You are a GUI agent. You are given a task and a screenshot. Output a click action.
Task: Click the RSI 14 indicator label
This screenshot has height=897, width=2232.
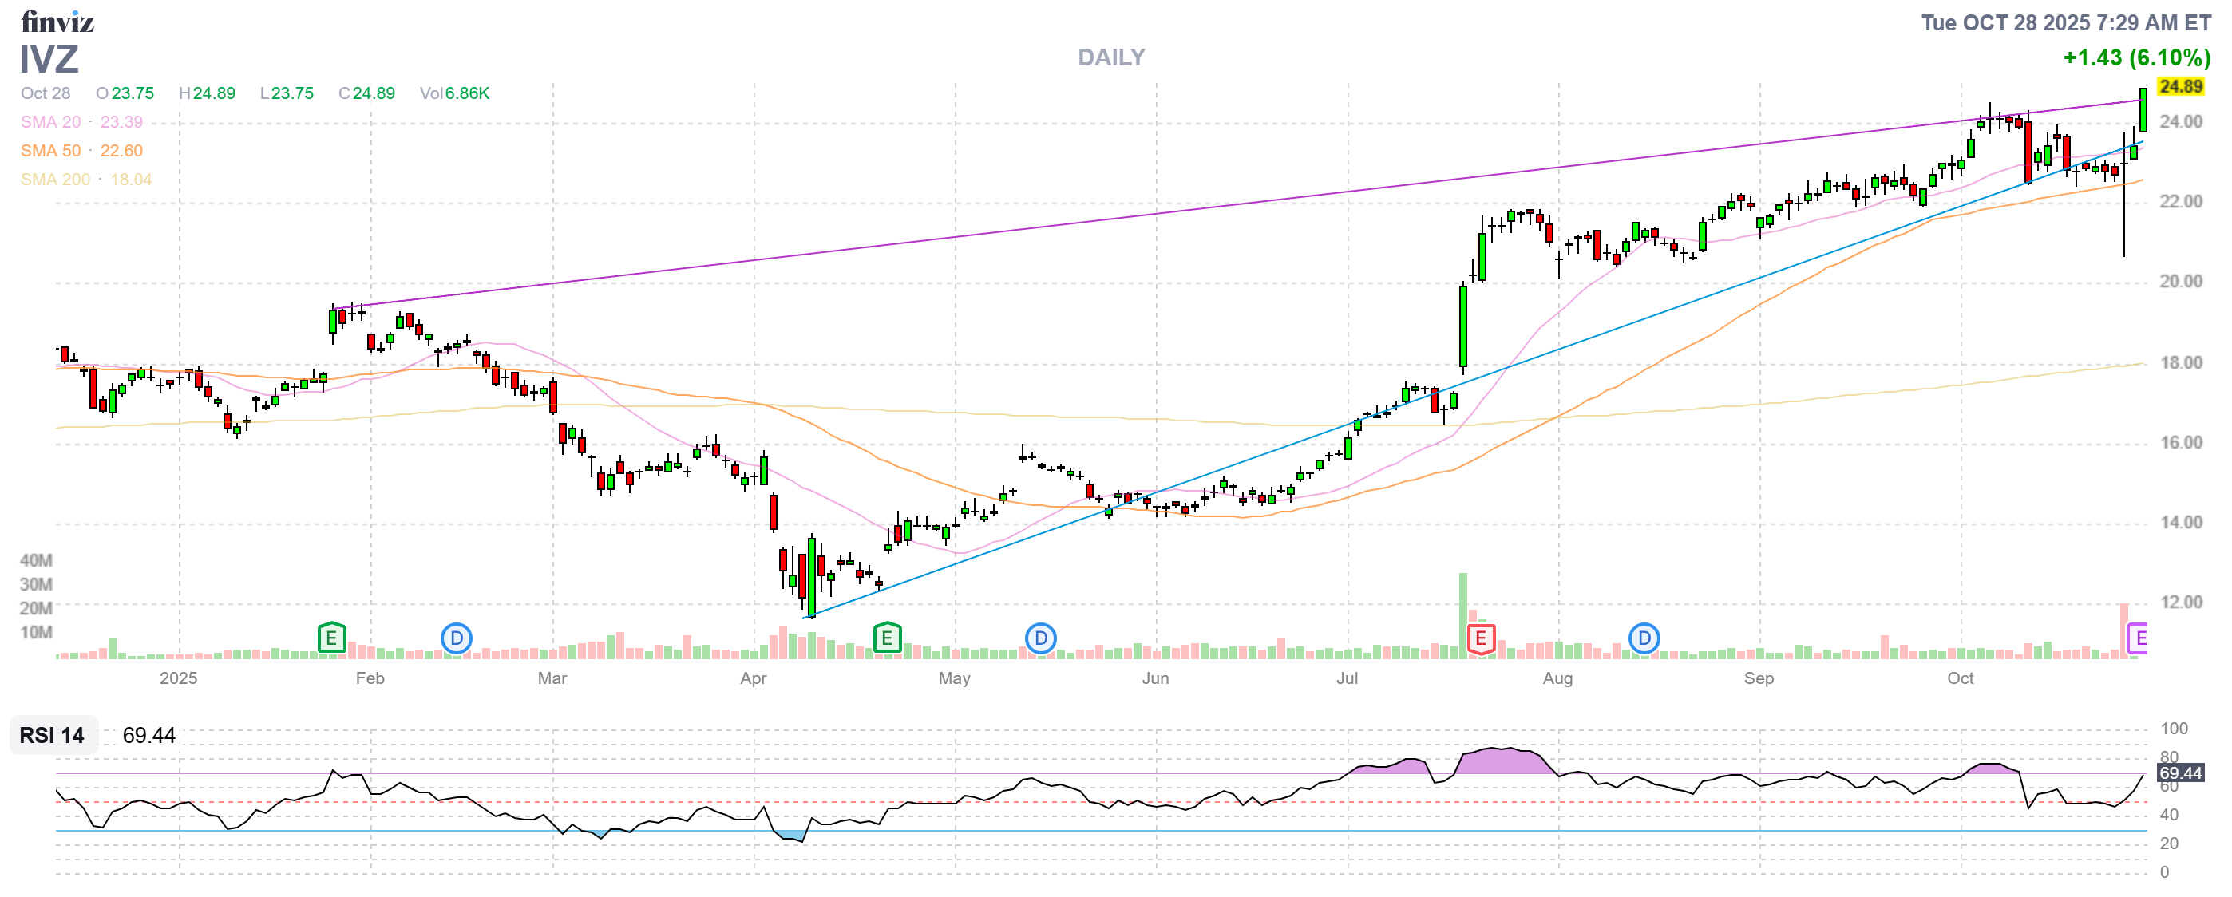pyautogui.click(x=52, y=735)
